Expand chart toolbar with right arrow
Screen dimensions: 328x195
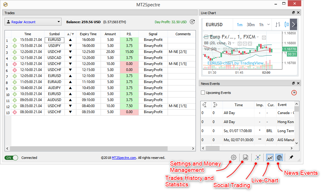coord(294,25)
